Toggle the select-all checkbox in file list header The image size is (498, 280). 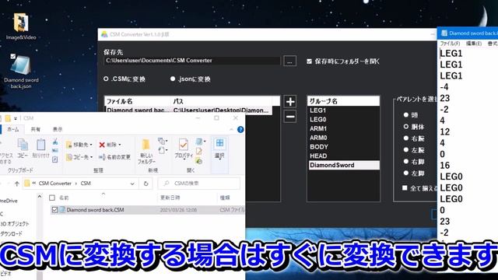pyautogui.click(x=52, y=198)
